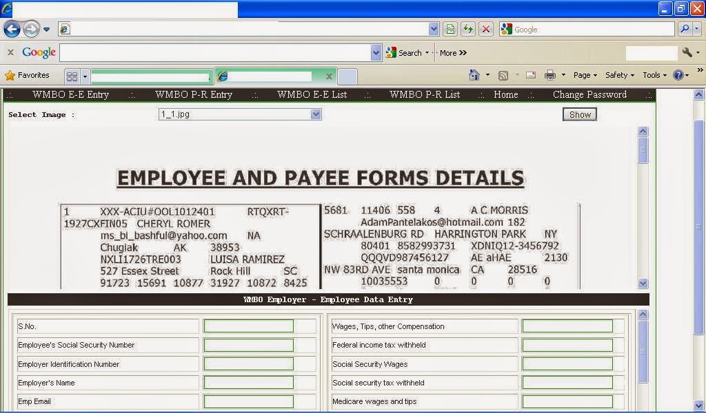Click the Compatibility View icon
The width and height of the screenshot is (706, 413).
coord(450,29)
